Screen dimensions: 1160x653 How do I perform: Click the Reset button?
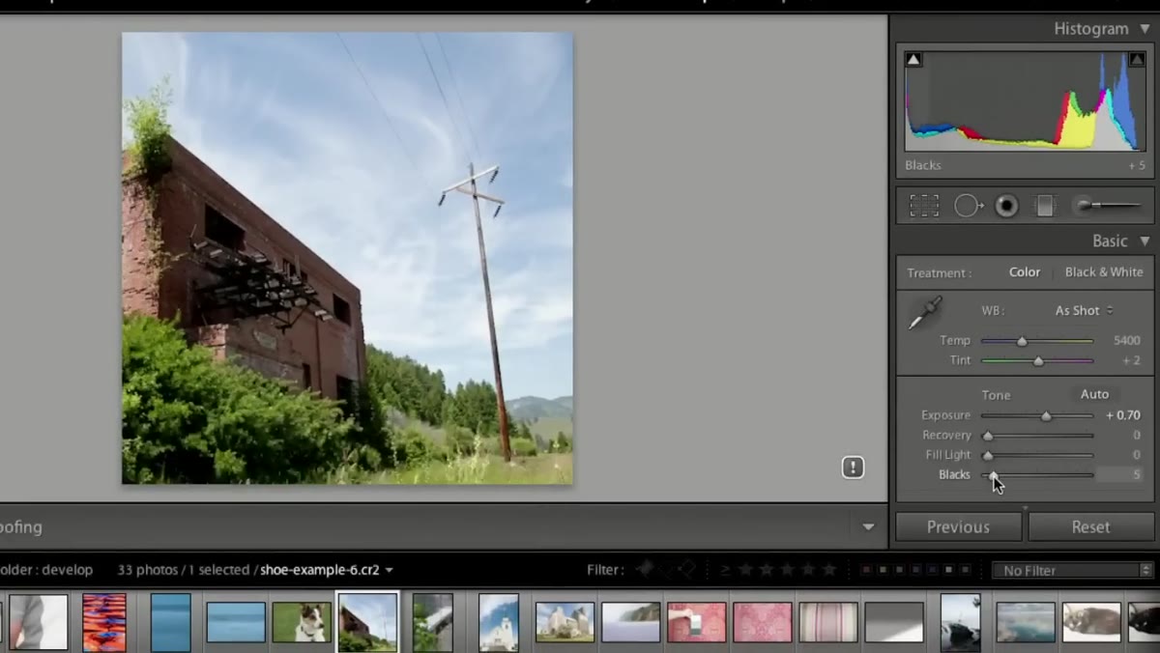[1090, 527]
